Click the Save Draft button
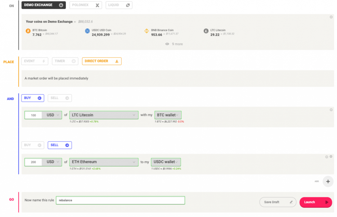 tap(278, 202)
